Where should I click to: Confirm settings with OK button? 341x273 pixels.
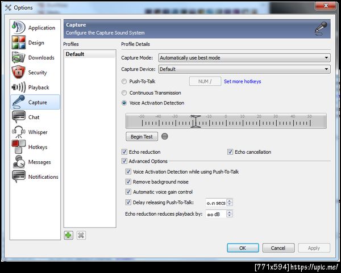coord(243,248)
